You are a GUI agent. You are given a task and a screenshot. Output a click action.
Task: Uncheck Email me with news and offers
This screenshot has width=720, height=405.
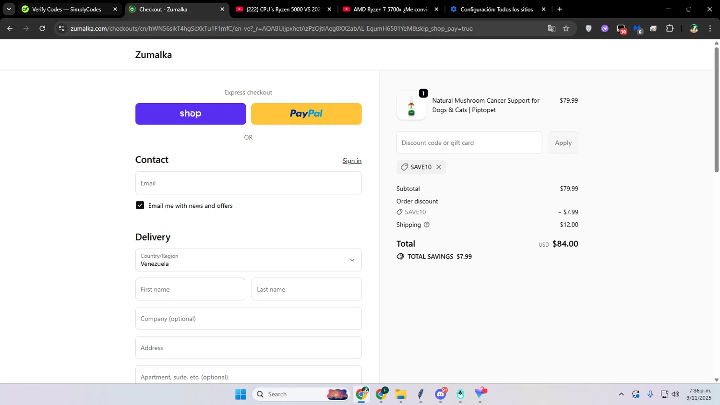(x=140, y=205)
